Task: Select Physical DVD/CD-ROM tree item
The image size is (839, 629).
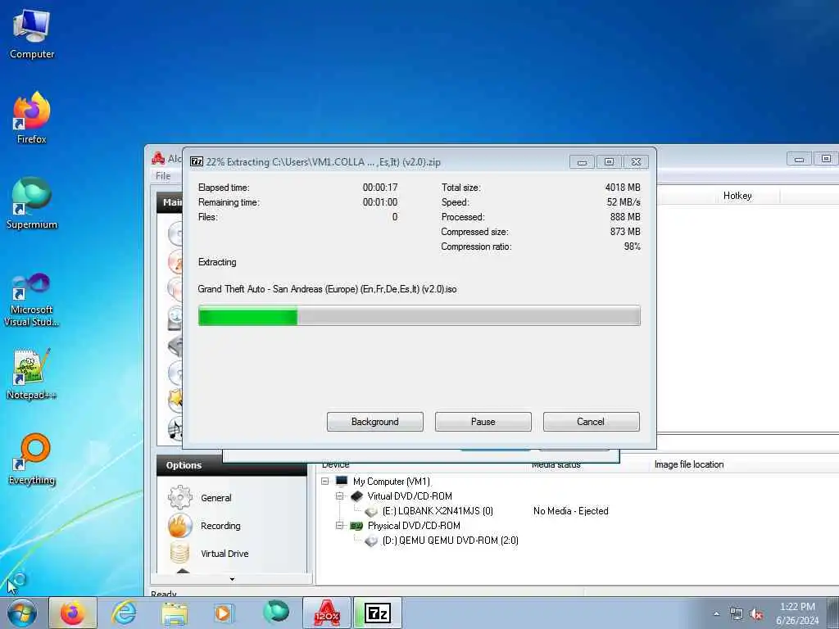Action: [x=414, y=526]
